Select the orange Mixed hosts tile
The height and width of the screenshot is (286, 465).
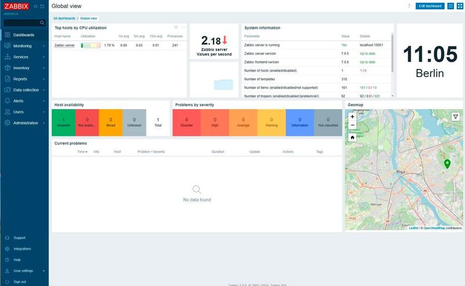110,122
